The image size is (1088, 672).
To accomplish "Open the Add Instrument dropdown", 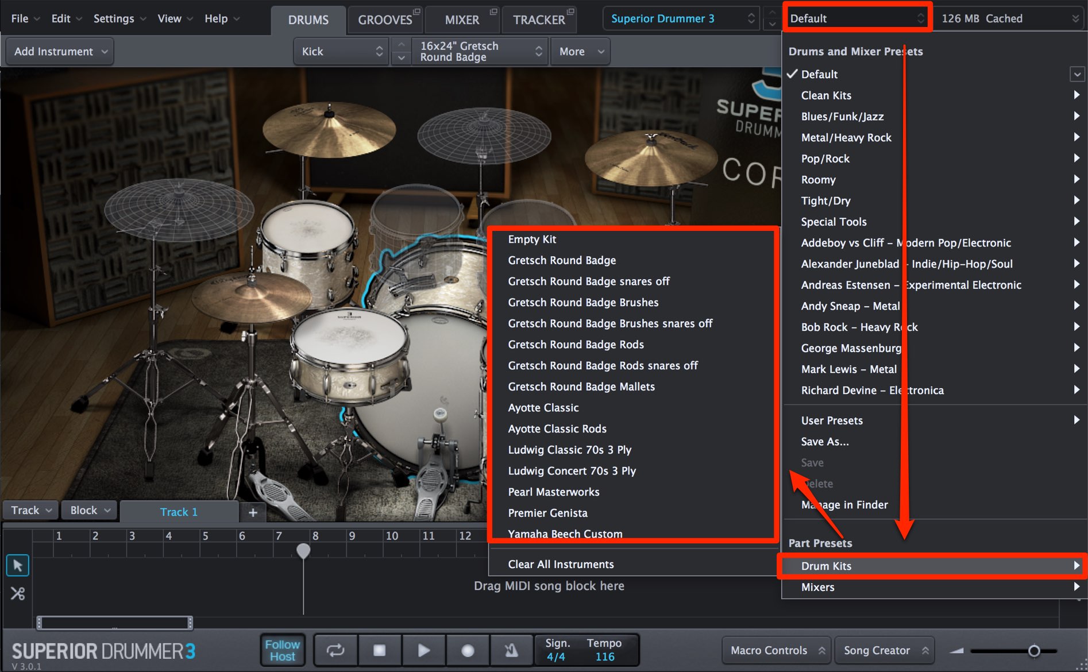I will pyautogui.click(x=60, y=51).
